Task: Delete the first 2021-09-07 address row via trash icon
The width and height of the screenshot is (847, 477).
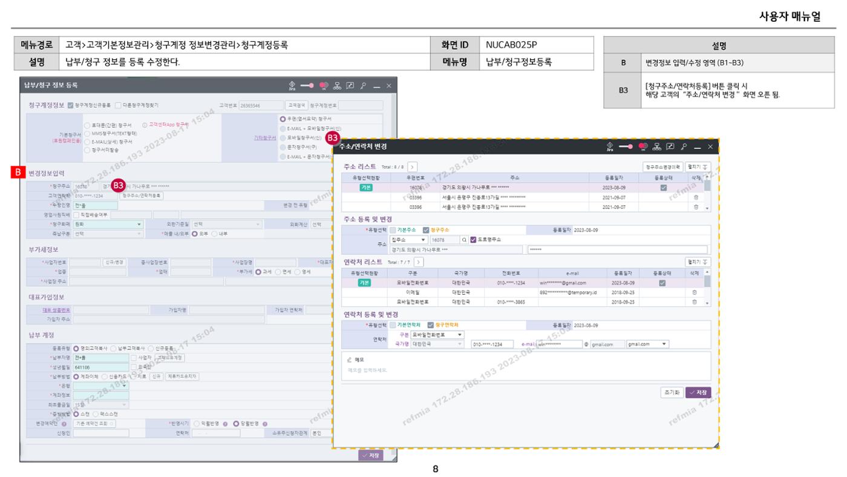Action: click(696, 197)
